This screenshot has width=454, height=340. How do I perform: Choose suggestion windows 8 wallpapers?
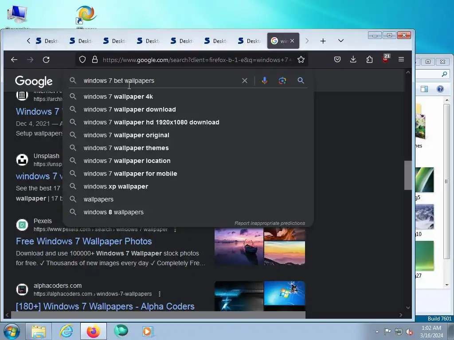pyautogui.click(x=188, y=212)
